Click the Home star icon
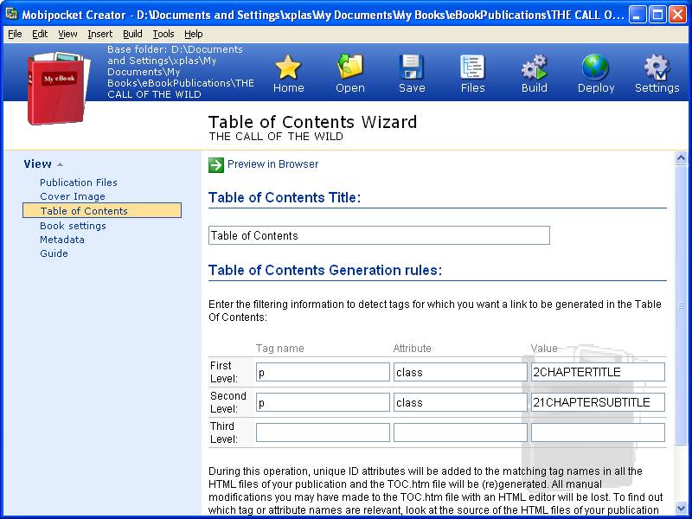 coord(288,67)
